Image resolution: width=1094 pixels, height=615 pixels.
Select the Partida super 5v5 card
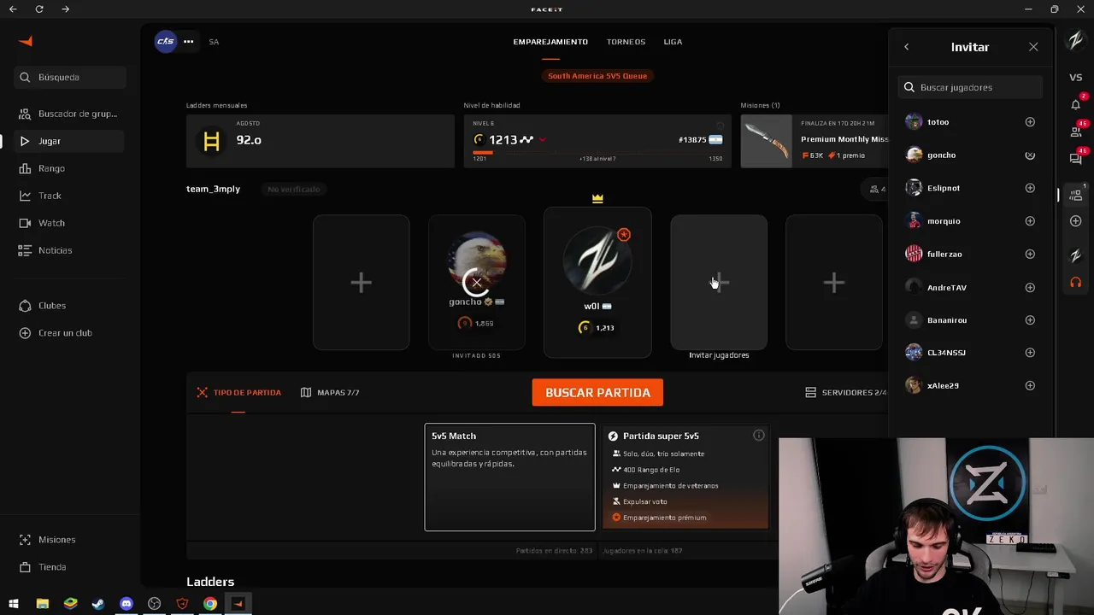(x=685, y=477)
